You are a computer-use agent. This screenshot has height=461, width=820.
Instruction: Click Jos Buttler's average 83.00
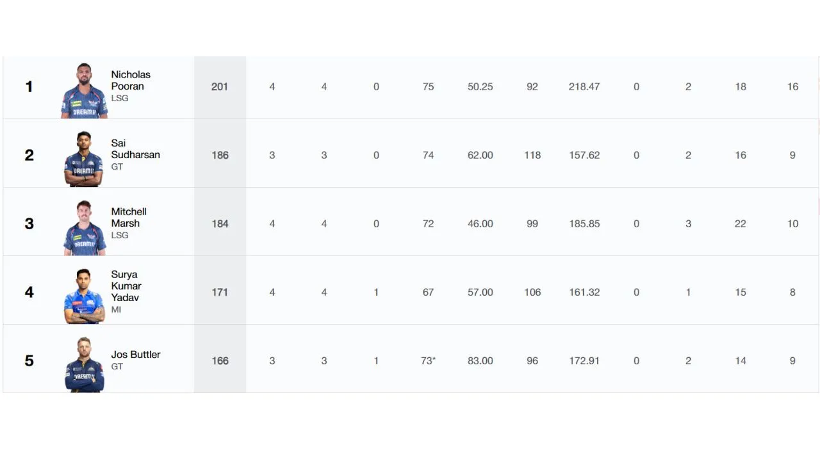pos(480,360)
